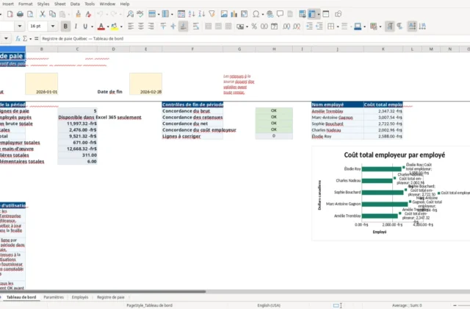
Task: Expand the font color palette arrow
Action: [x=108, y=26]
